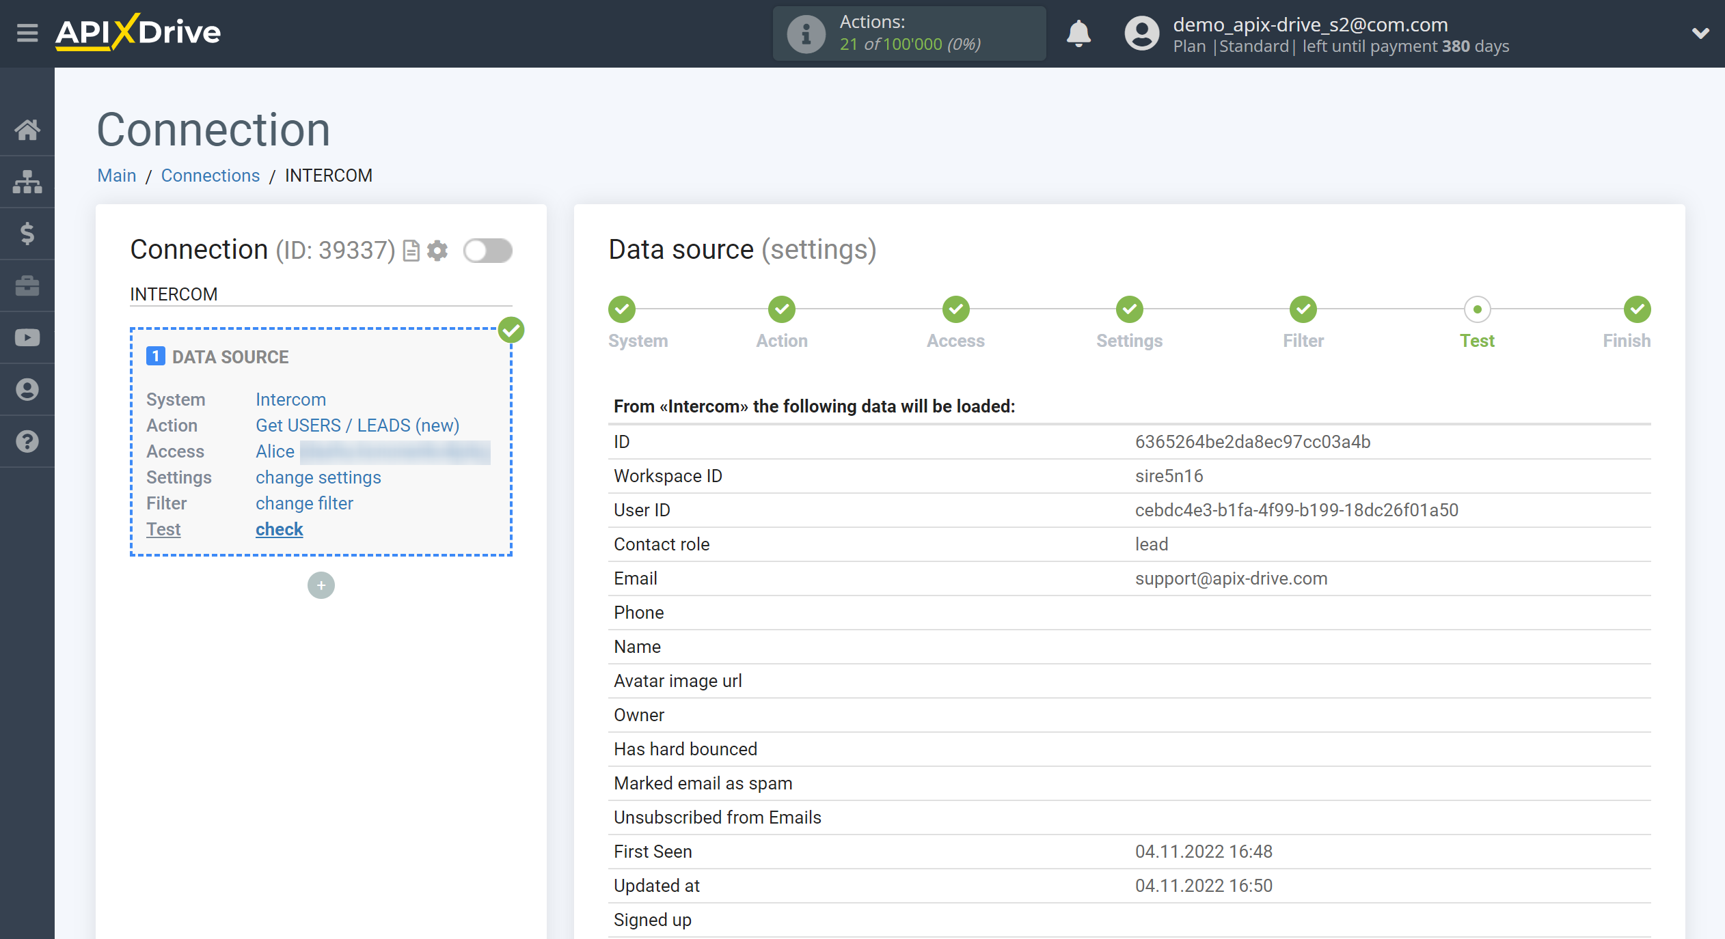
Task: Go to the Access step
Action: click(956, 309)
